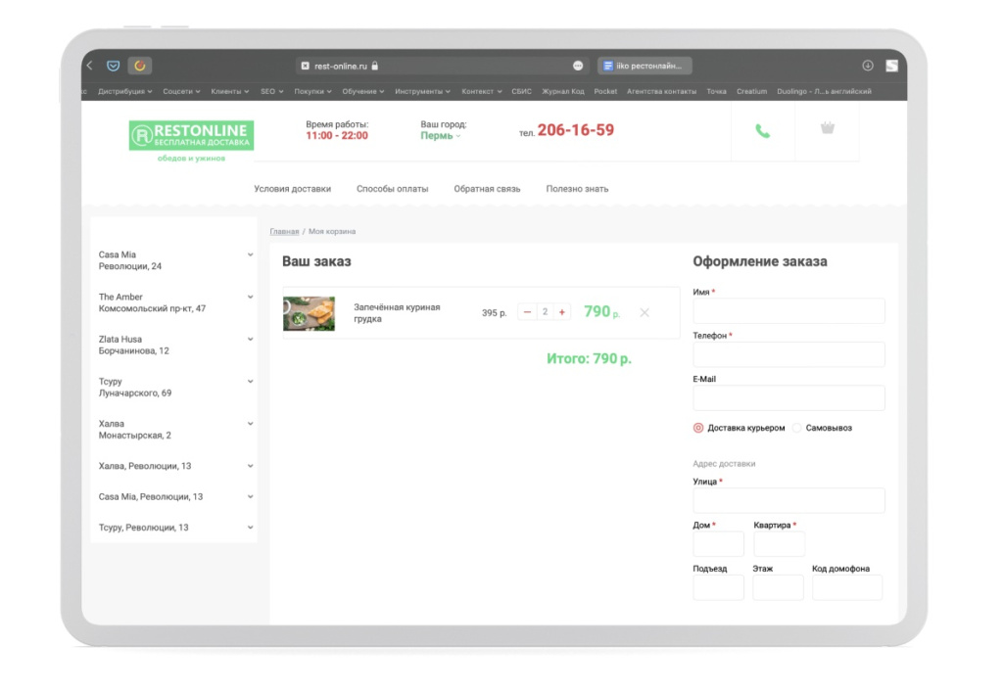Open SEO bookmarks folder

[272, 91]
